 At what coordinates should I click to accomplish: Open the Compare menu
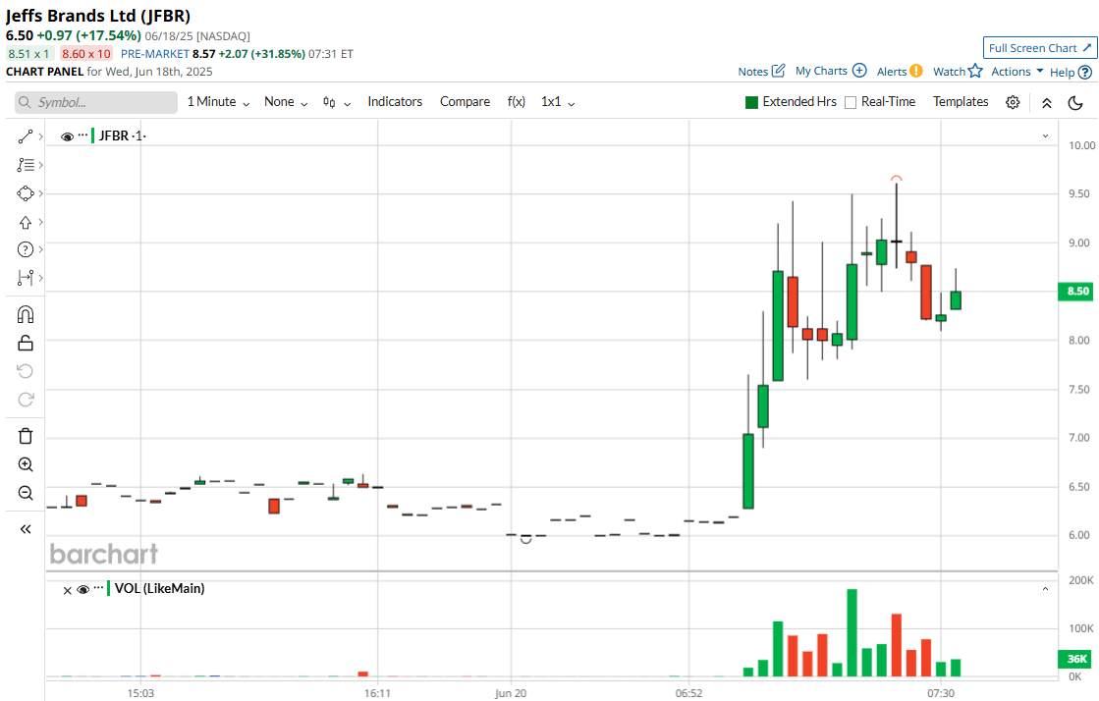465,102
